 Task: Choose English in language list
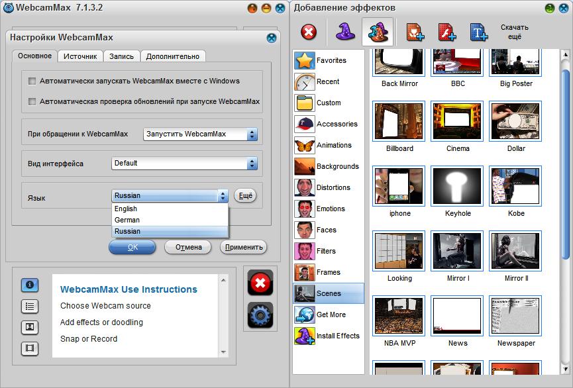[x=170, y=209]
